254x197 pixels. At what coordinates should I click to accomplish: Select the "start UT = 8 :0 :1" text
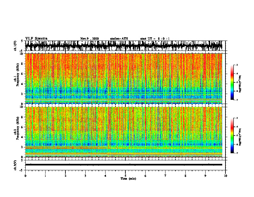pyautogui.click(x=155, y=39)
